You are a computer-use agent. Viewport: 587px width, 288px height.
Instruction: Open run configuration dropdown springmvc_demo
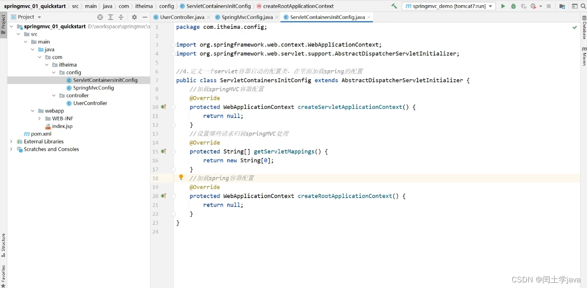click(448, 6)
